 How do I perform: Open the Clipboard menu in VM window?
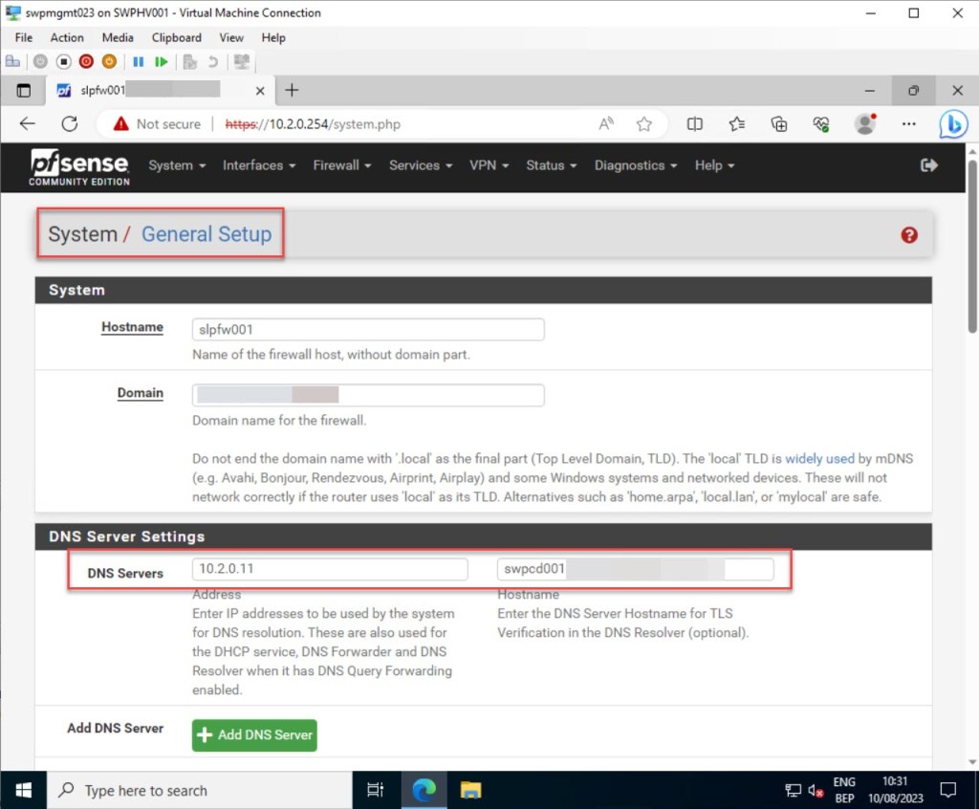point(176,37)
